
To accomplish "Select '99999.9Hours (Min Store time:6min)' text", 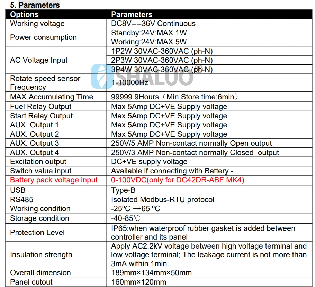I will (x=174, y=97).
